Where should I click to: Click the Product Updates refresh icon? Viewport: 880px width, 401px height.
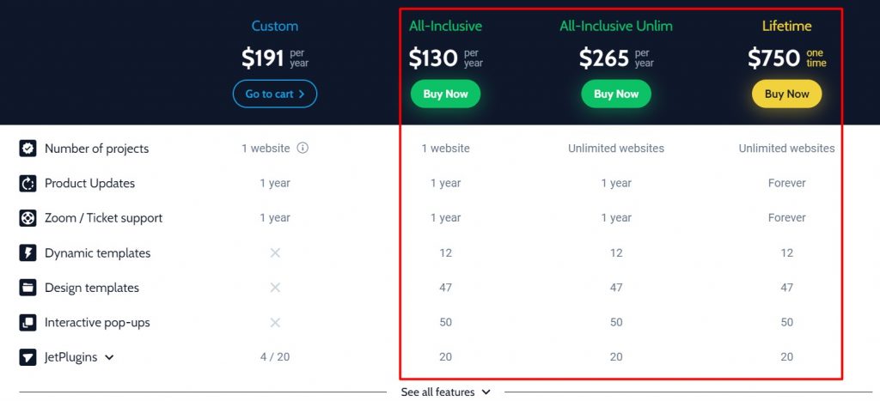(x=27, y=184)
